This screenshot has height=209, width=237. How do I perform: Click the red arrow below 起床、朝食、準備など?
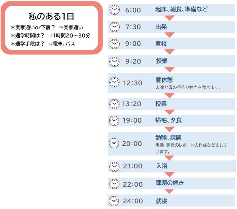[x=169, y=18]
